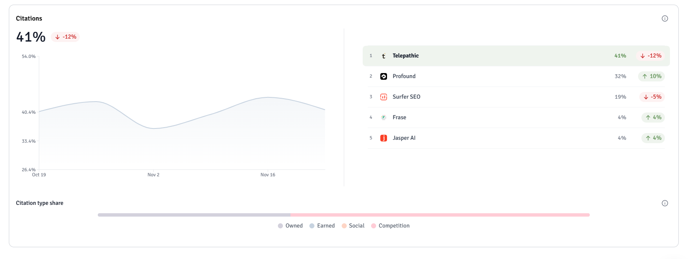Click the Citations heading
This screenshot has width=688, height=259.
pos(29,18)
